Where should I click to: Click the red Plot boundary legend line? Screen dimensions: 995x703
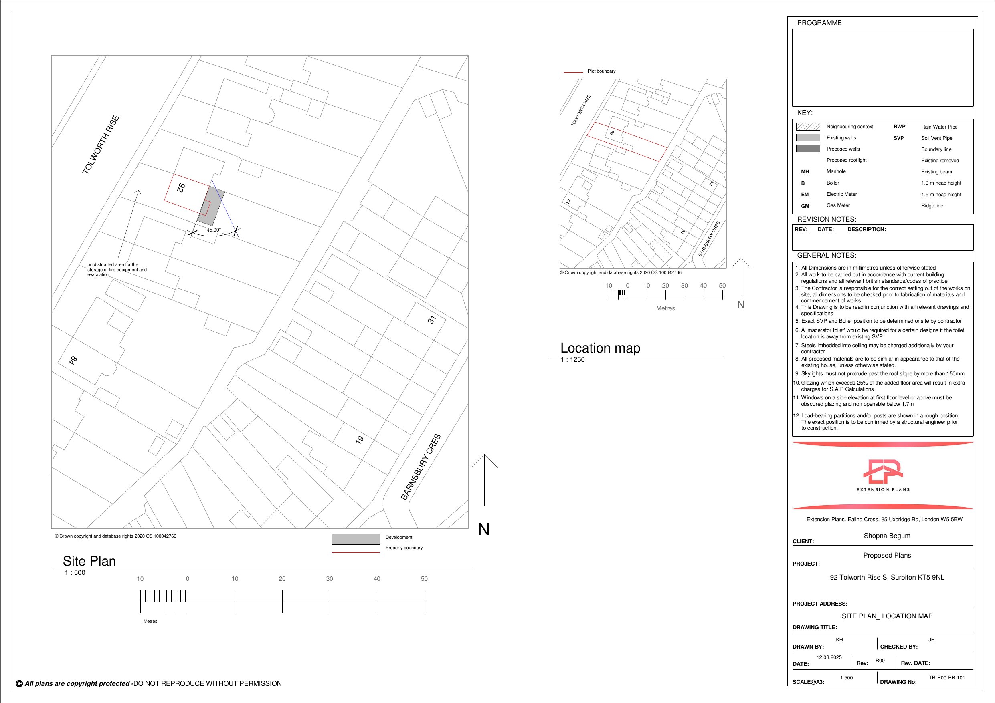pos(573,72)
